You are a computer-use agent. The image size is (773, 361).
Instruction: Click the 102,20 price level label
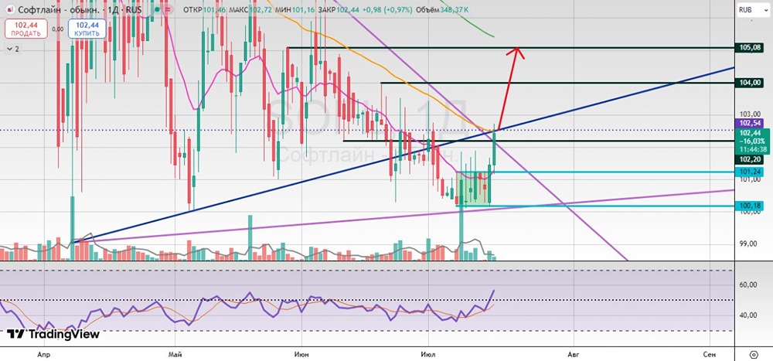coord(748,160)
